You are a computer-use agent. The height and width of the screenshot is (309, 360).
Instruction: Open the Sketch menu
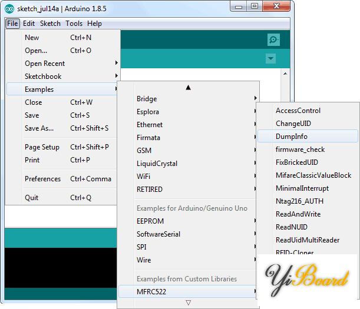point(50,24)
